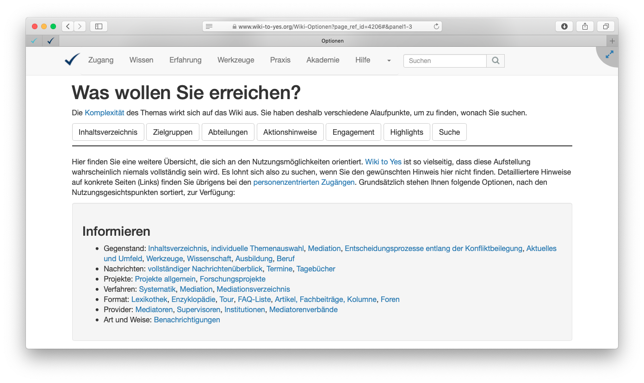The width and height of the screenshot is (644, 383).
Task: Switch to the Highlights tab
Action: click(x=406, y=132)
